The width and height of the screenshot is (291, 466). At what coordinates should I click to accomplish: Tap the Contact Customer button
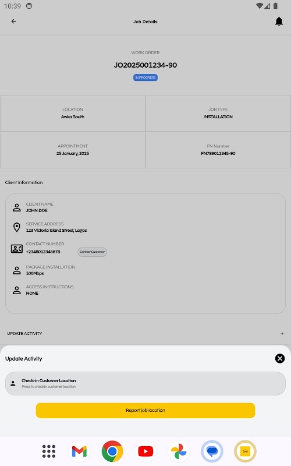92,252
